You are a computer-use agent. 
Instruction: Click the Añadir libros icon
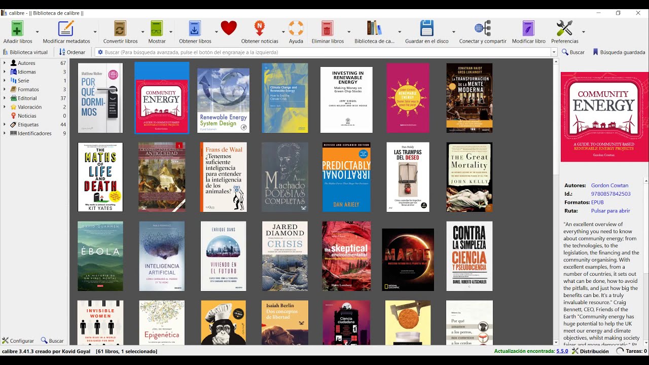[18, 28]
